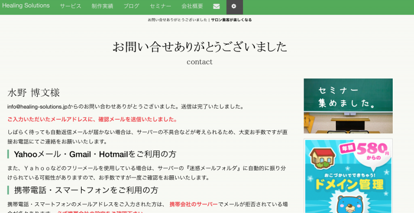This screenshot has width=414, height=213.
Task: Open the ブログ menu item
Action: point(131,6)
